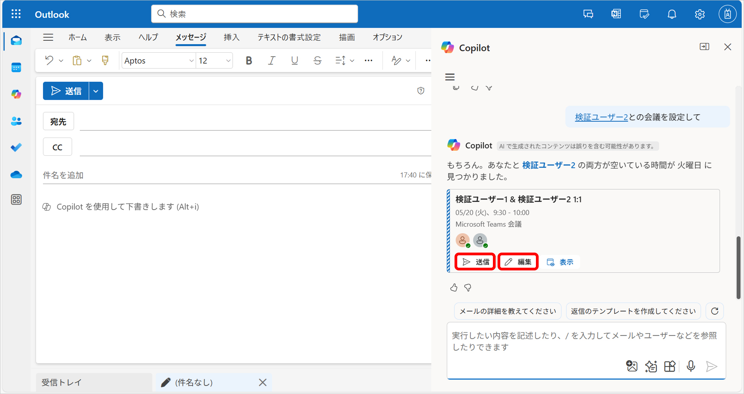
Task: Toggle Bold formatting
Action: pos(249,60)
